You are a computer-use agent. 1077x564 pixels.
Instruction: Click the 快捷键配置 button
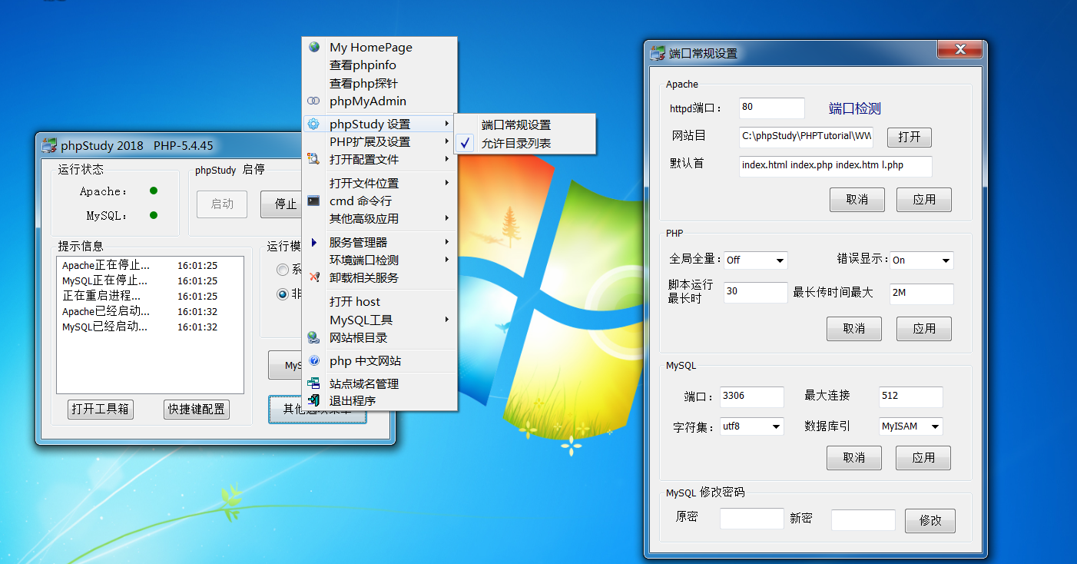(x=196, y=410)
